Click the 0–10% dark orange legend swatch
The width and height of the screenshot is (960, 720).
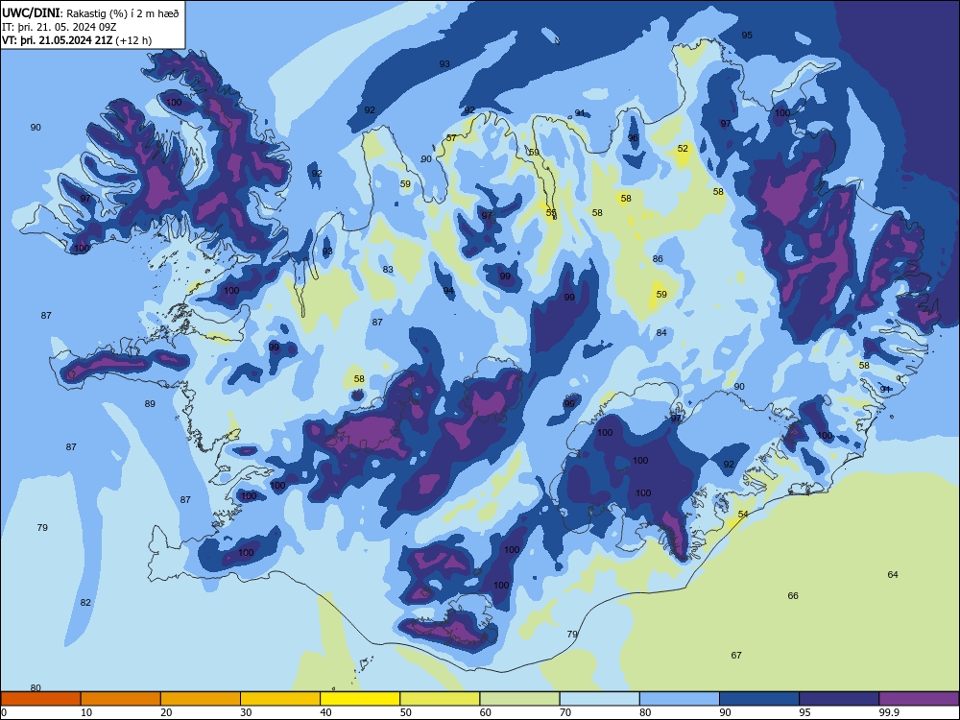pos(40,699)
